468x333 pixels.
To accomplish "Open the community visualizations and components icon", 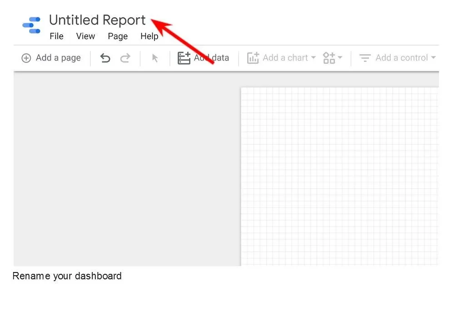I will (329, 58).
